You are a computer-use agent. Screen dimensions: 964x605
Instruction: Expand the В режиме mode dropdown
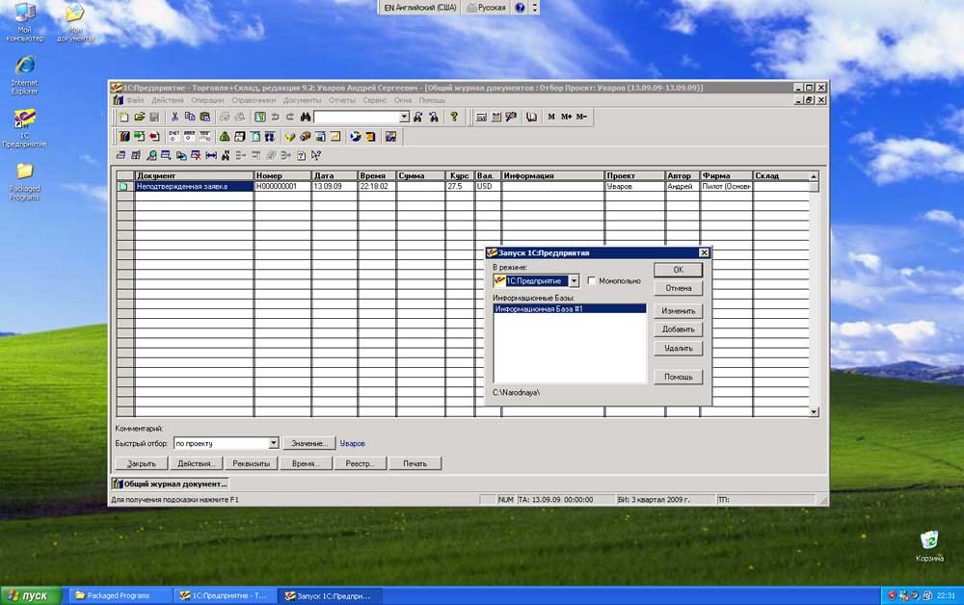coord(574,281)
